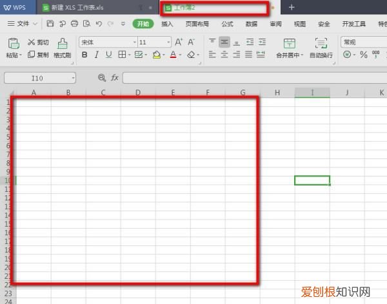The height and width of the screenshot is (304, 387).
Task: Switch to the 安全 Security tab
Action: (324, 24)
